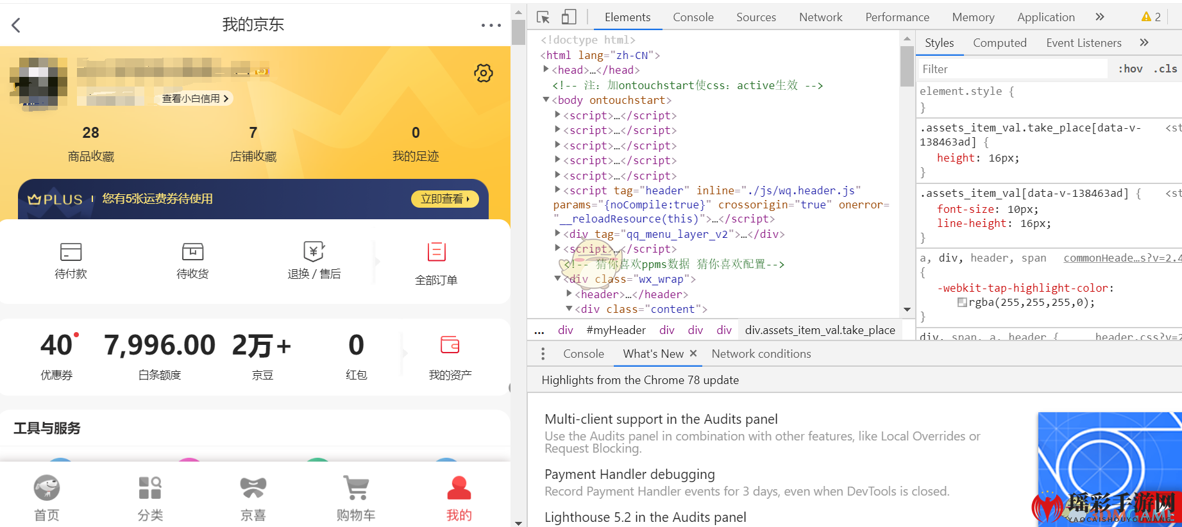Screen dimensions: 1182x527
Task: Switch to Computed styles tab
Action: point(1000,43)
